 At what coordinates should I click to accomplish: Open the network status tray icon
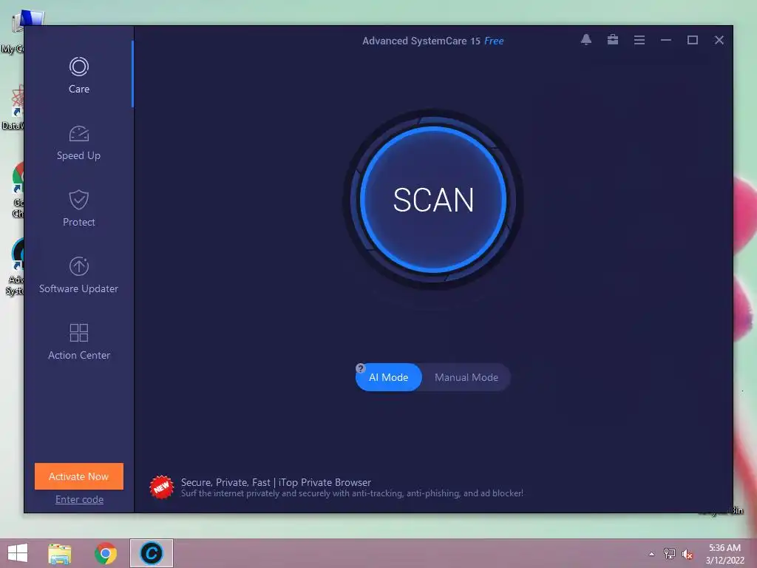[669, 554]
